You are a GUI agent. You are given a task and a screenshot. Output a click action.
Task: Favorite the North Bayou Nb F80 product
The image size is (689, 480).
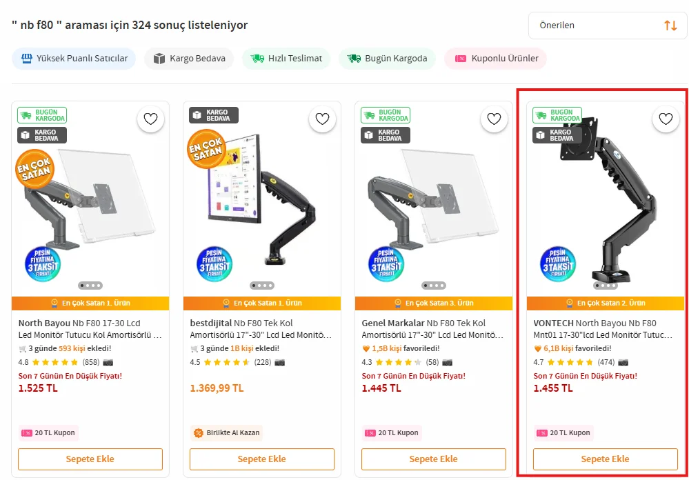tap(150, 119)
